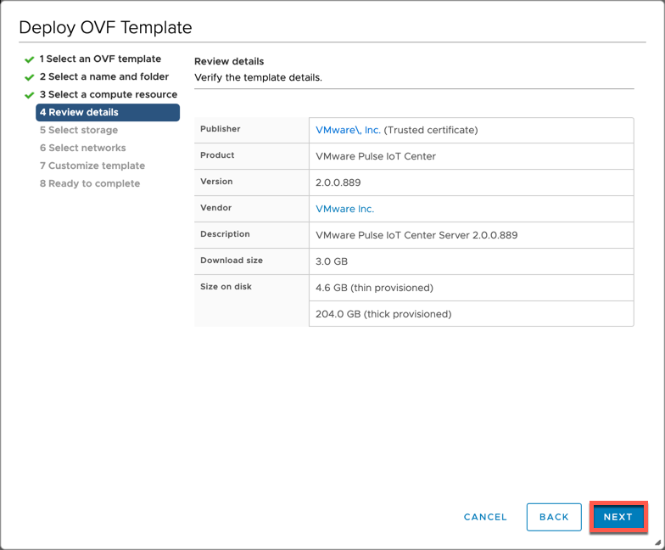This screenshot has width=665, height=550.
Task: Click the Publisher row label
Action: click(x=221, y=129)
